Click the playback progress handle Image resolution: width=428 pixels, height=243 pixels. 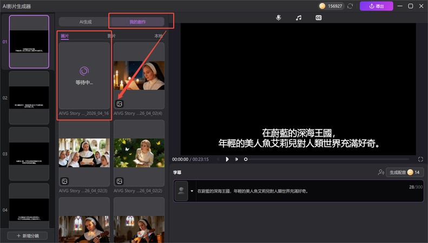[246, 159]
